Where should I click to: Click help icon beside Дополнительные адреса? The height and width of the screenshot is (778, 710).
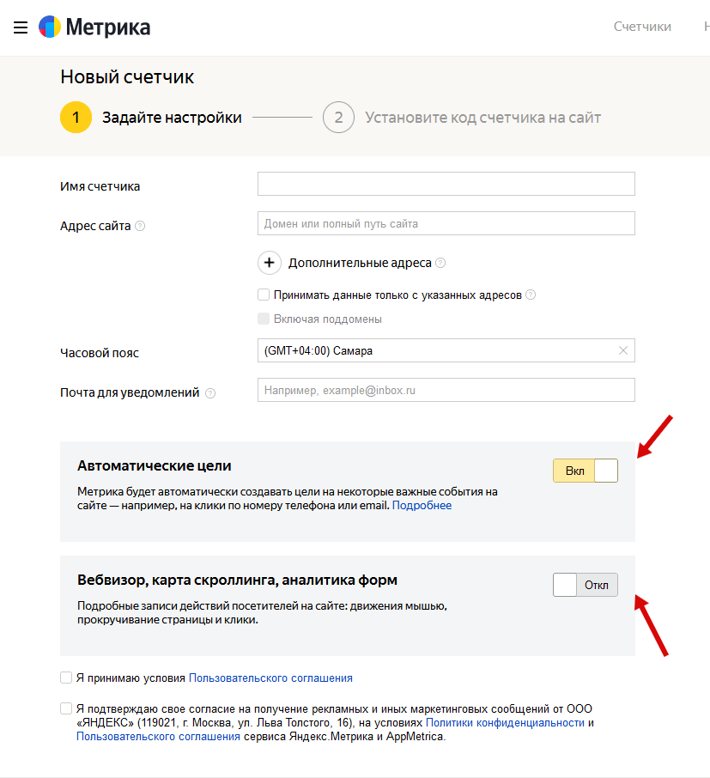[440, 264]
